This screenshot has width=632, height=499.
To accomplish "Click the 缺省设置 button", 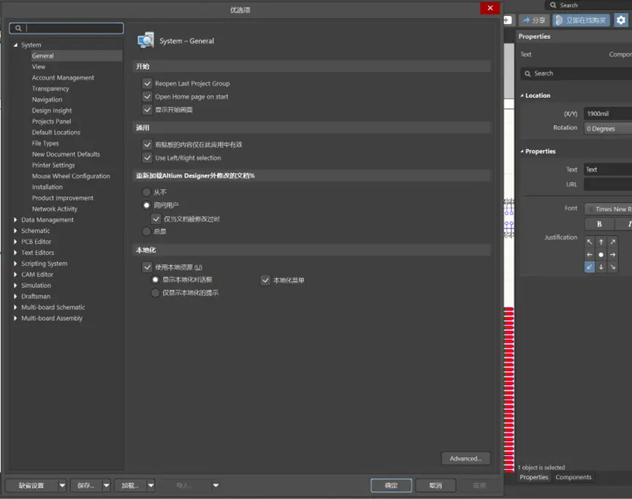I will click(x=31, y=485).
